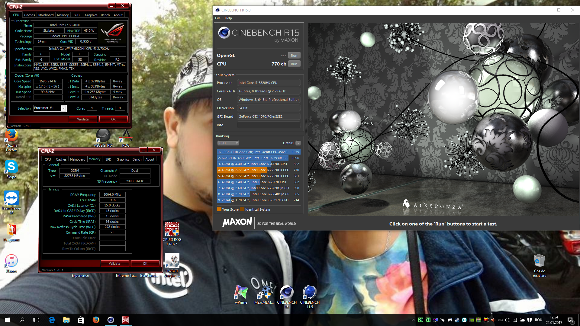The width and height of the screenshot is (580, 326).
Task: Open the MaxxMEM desktop shortcut
Action: 264,294
